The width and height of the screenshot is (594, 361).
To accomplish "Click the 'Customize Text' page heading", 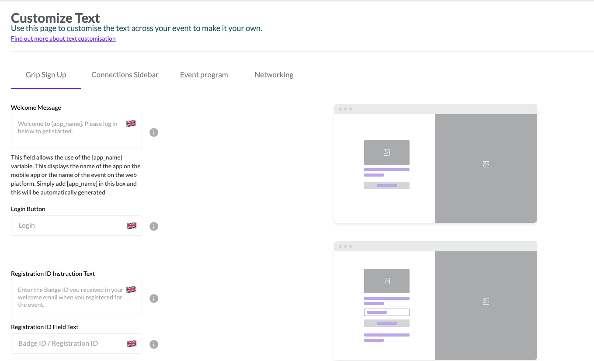I will 56,18.
